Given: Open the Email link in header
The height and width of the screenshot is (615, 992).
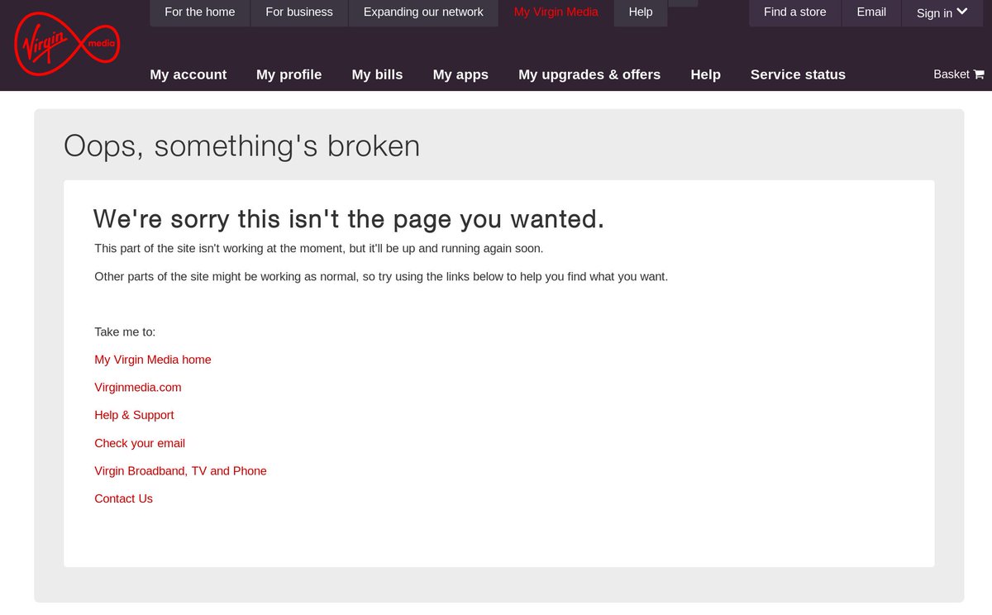Looking at the screenshot, I should point(871,12).
